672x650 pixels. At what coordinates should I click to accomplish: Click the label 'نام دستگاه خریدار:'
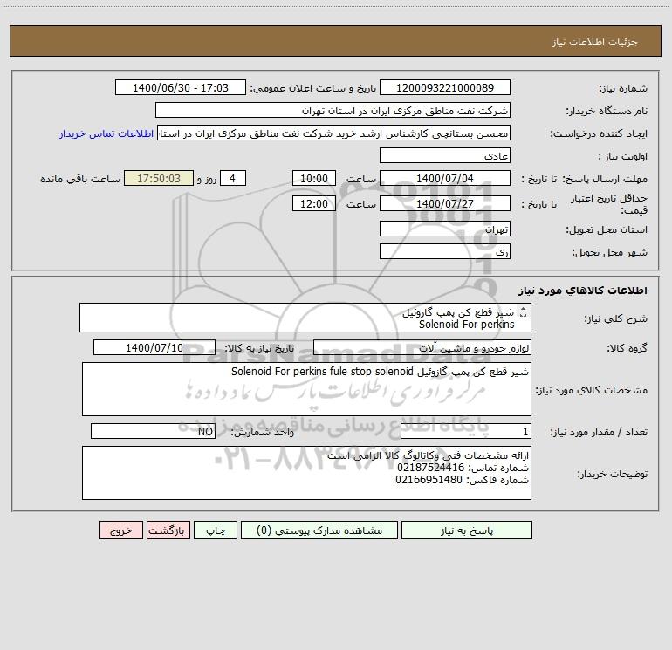[607, 111]
